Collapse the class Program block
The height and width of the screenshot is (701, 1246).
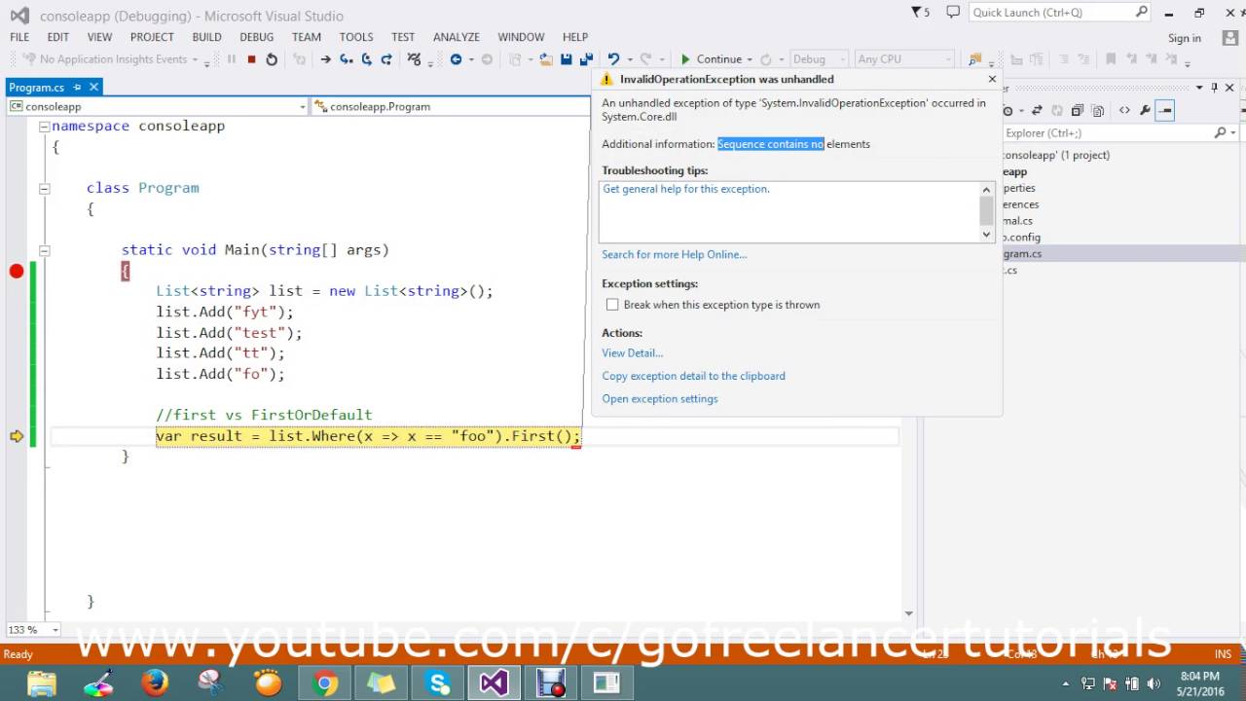click(44, 188)
